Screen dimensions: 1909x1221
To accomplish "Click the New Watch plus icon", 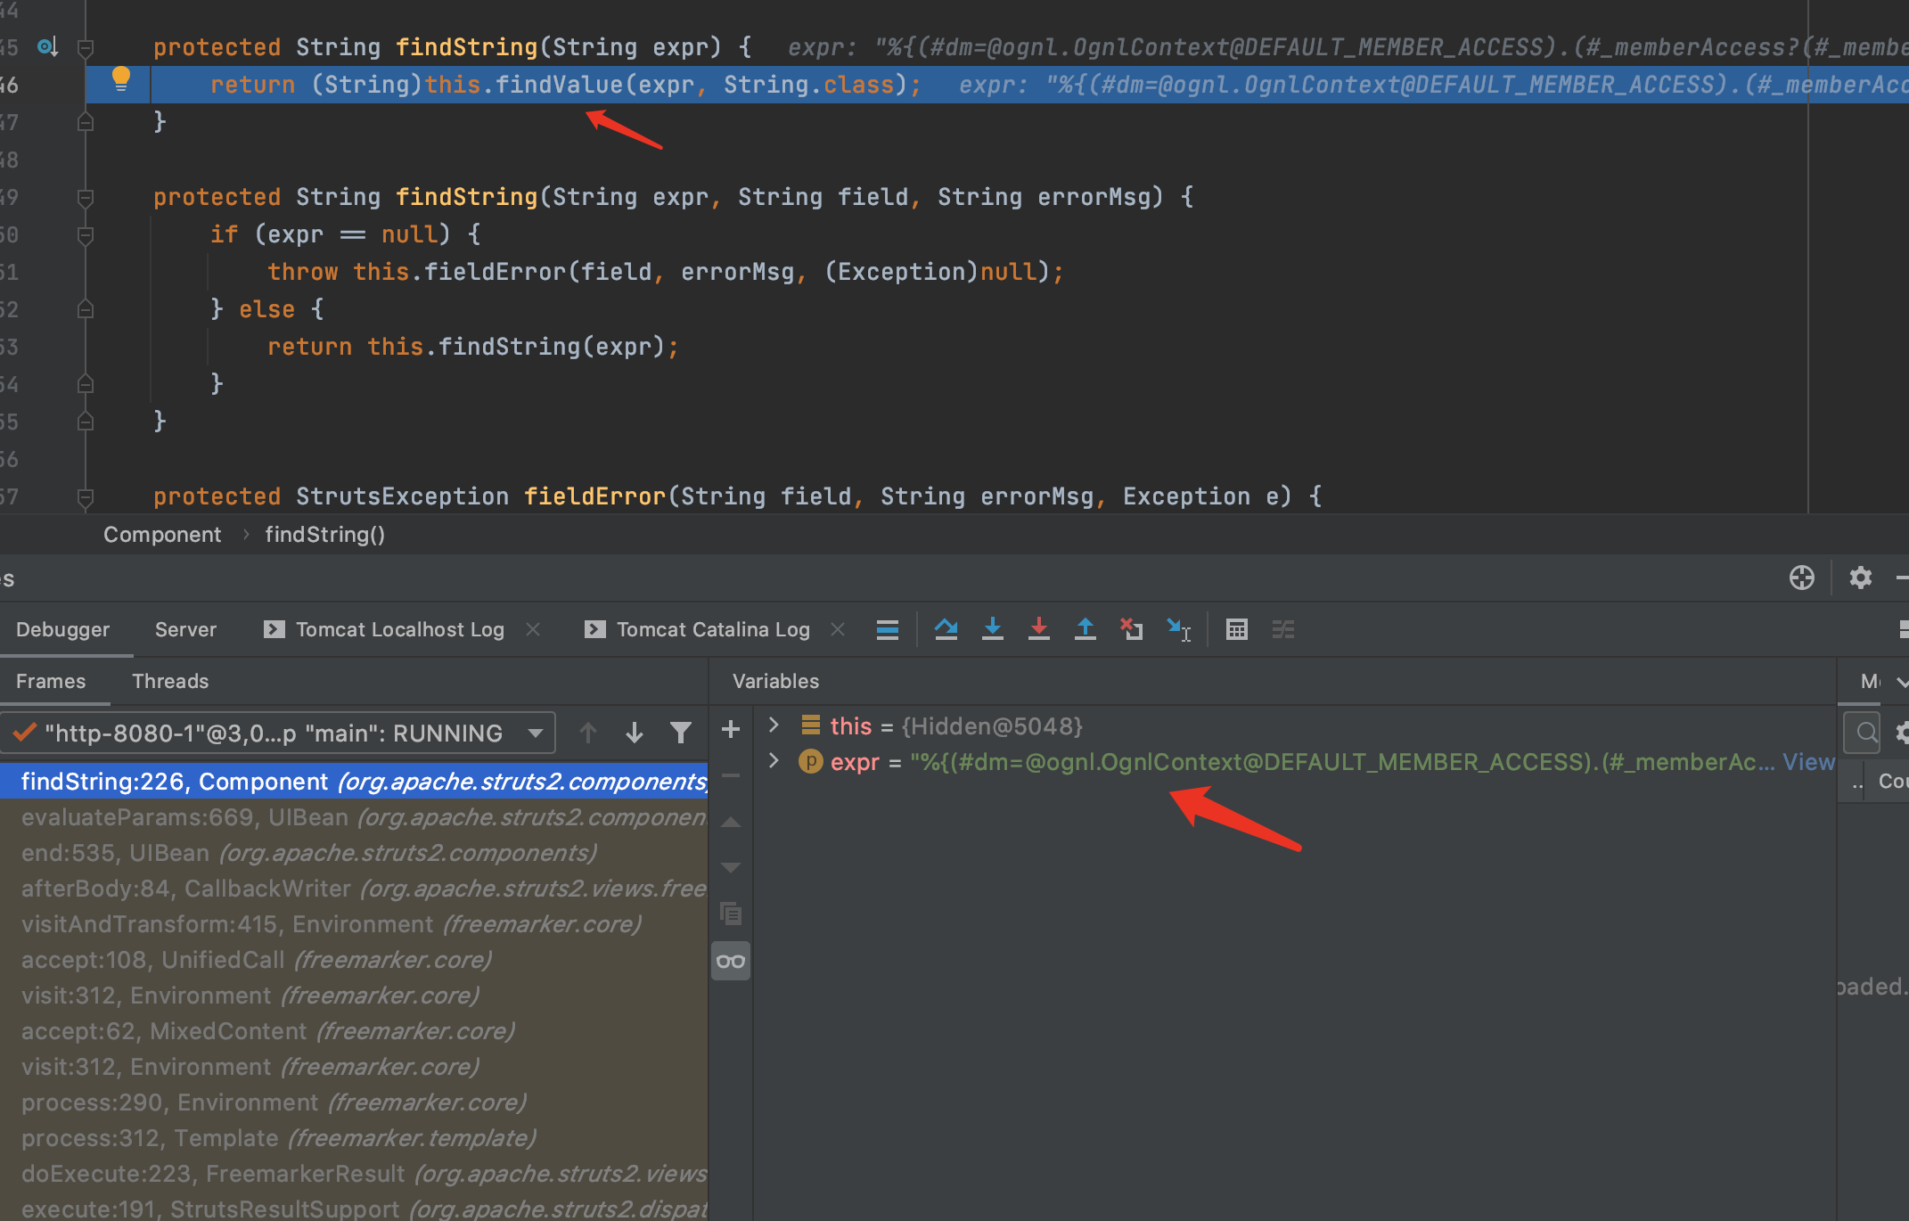I will coord(731,729).
